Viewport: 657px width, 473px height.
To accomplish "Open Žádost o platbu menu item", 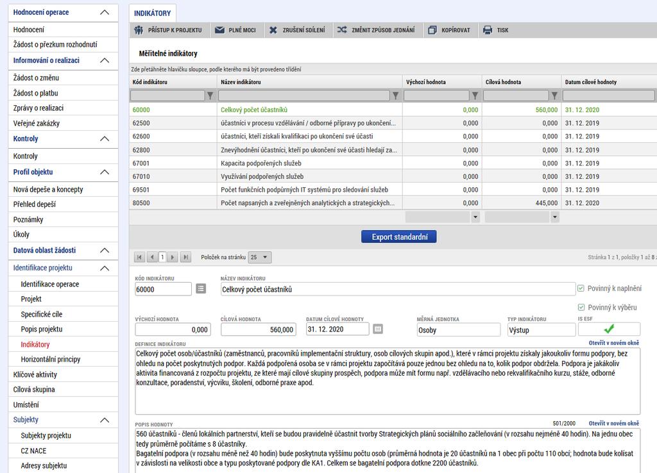I will click(36, 94).
